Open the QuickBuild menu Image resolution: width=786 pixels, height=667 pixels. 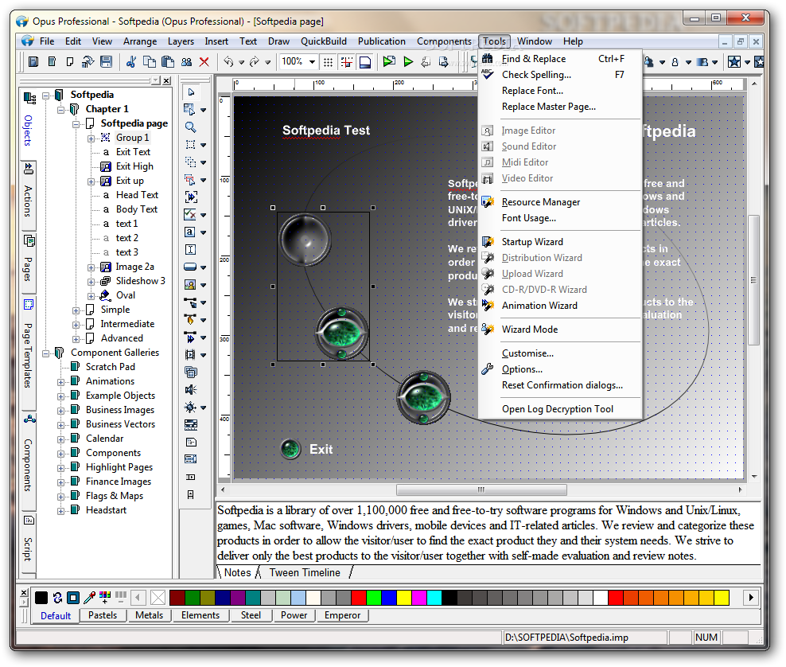pyautogui.click(x=323, y=41)
